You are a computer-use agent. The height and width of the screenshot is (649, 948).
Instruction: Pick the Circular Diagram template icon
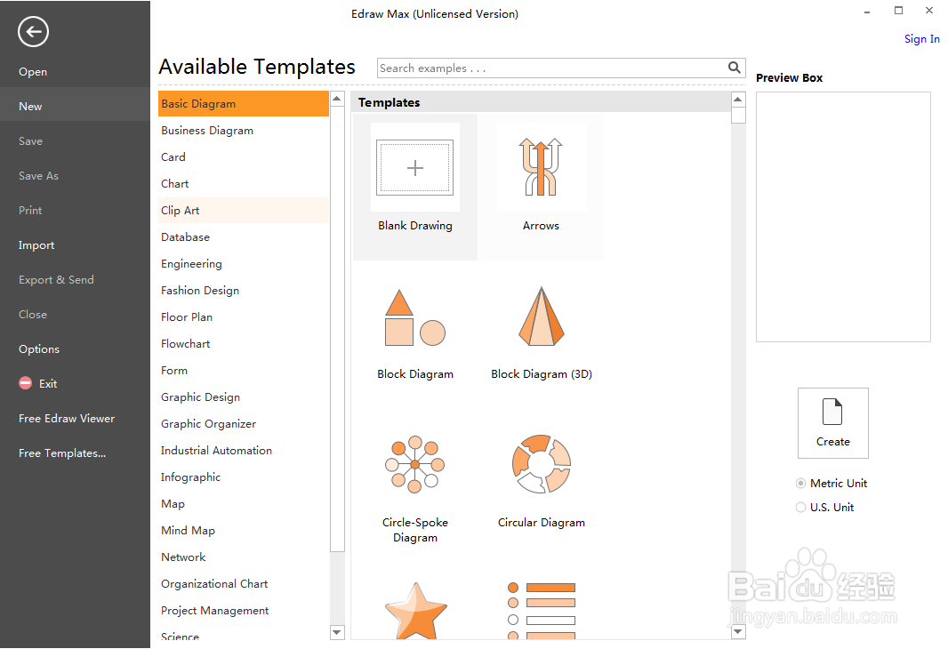click(x=541, y=464)
